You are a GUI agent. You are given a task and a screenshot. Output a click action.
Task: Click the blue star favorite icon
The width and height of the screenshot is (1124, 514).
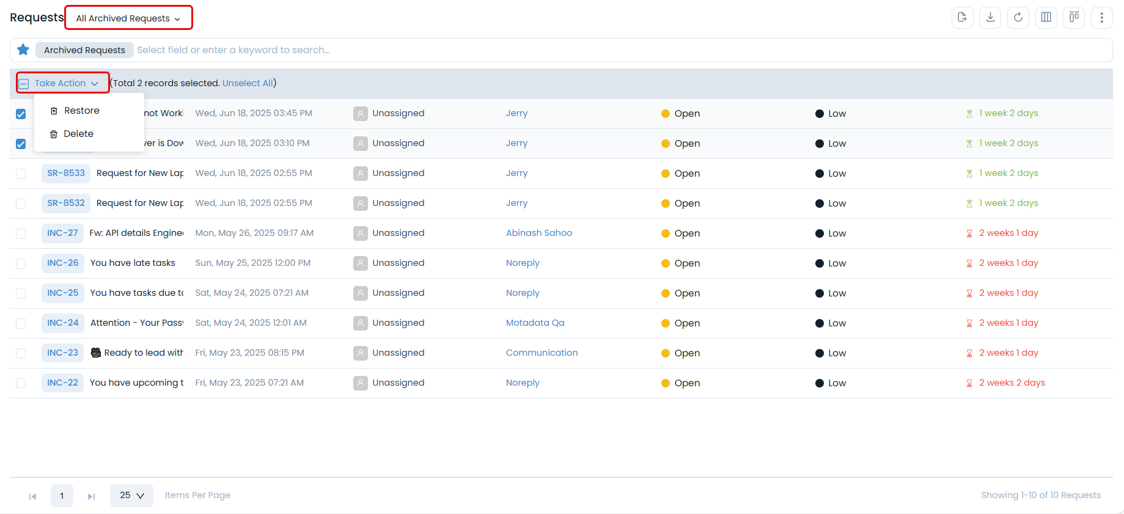coord(23,50)
